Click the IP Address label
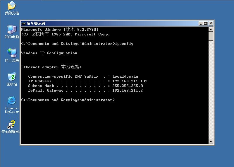The image size is (234, 167). tap(41, 81)
